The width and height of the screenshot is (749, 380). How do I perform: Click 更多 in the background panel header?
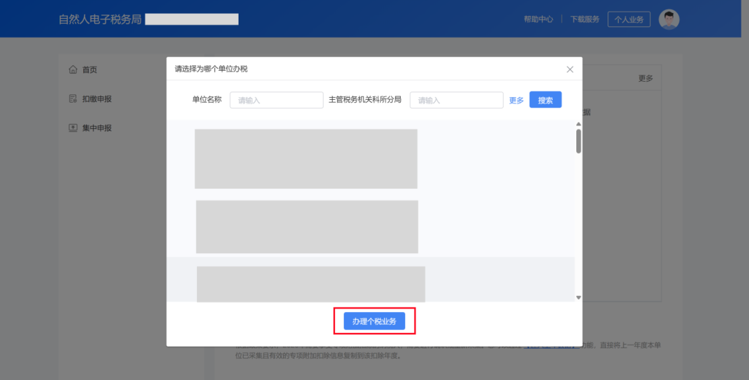[x=645, y=78]
